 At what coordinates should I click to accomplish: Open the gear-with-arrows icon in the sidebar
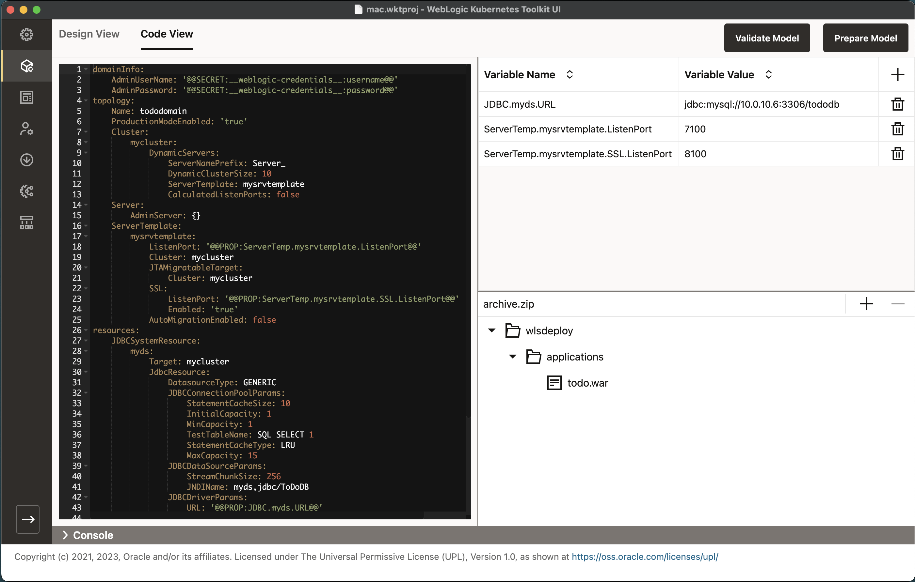click(26, 191)
